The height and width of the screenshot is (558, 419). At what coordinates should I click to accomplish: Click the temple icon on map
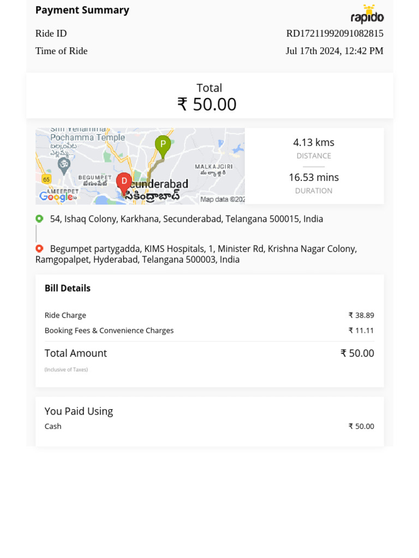[x=64, y=166]
